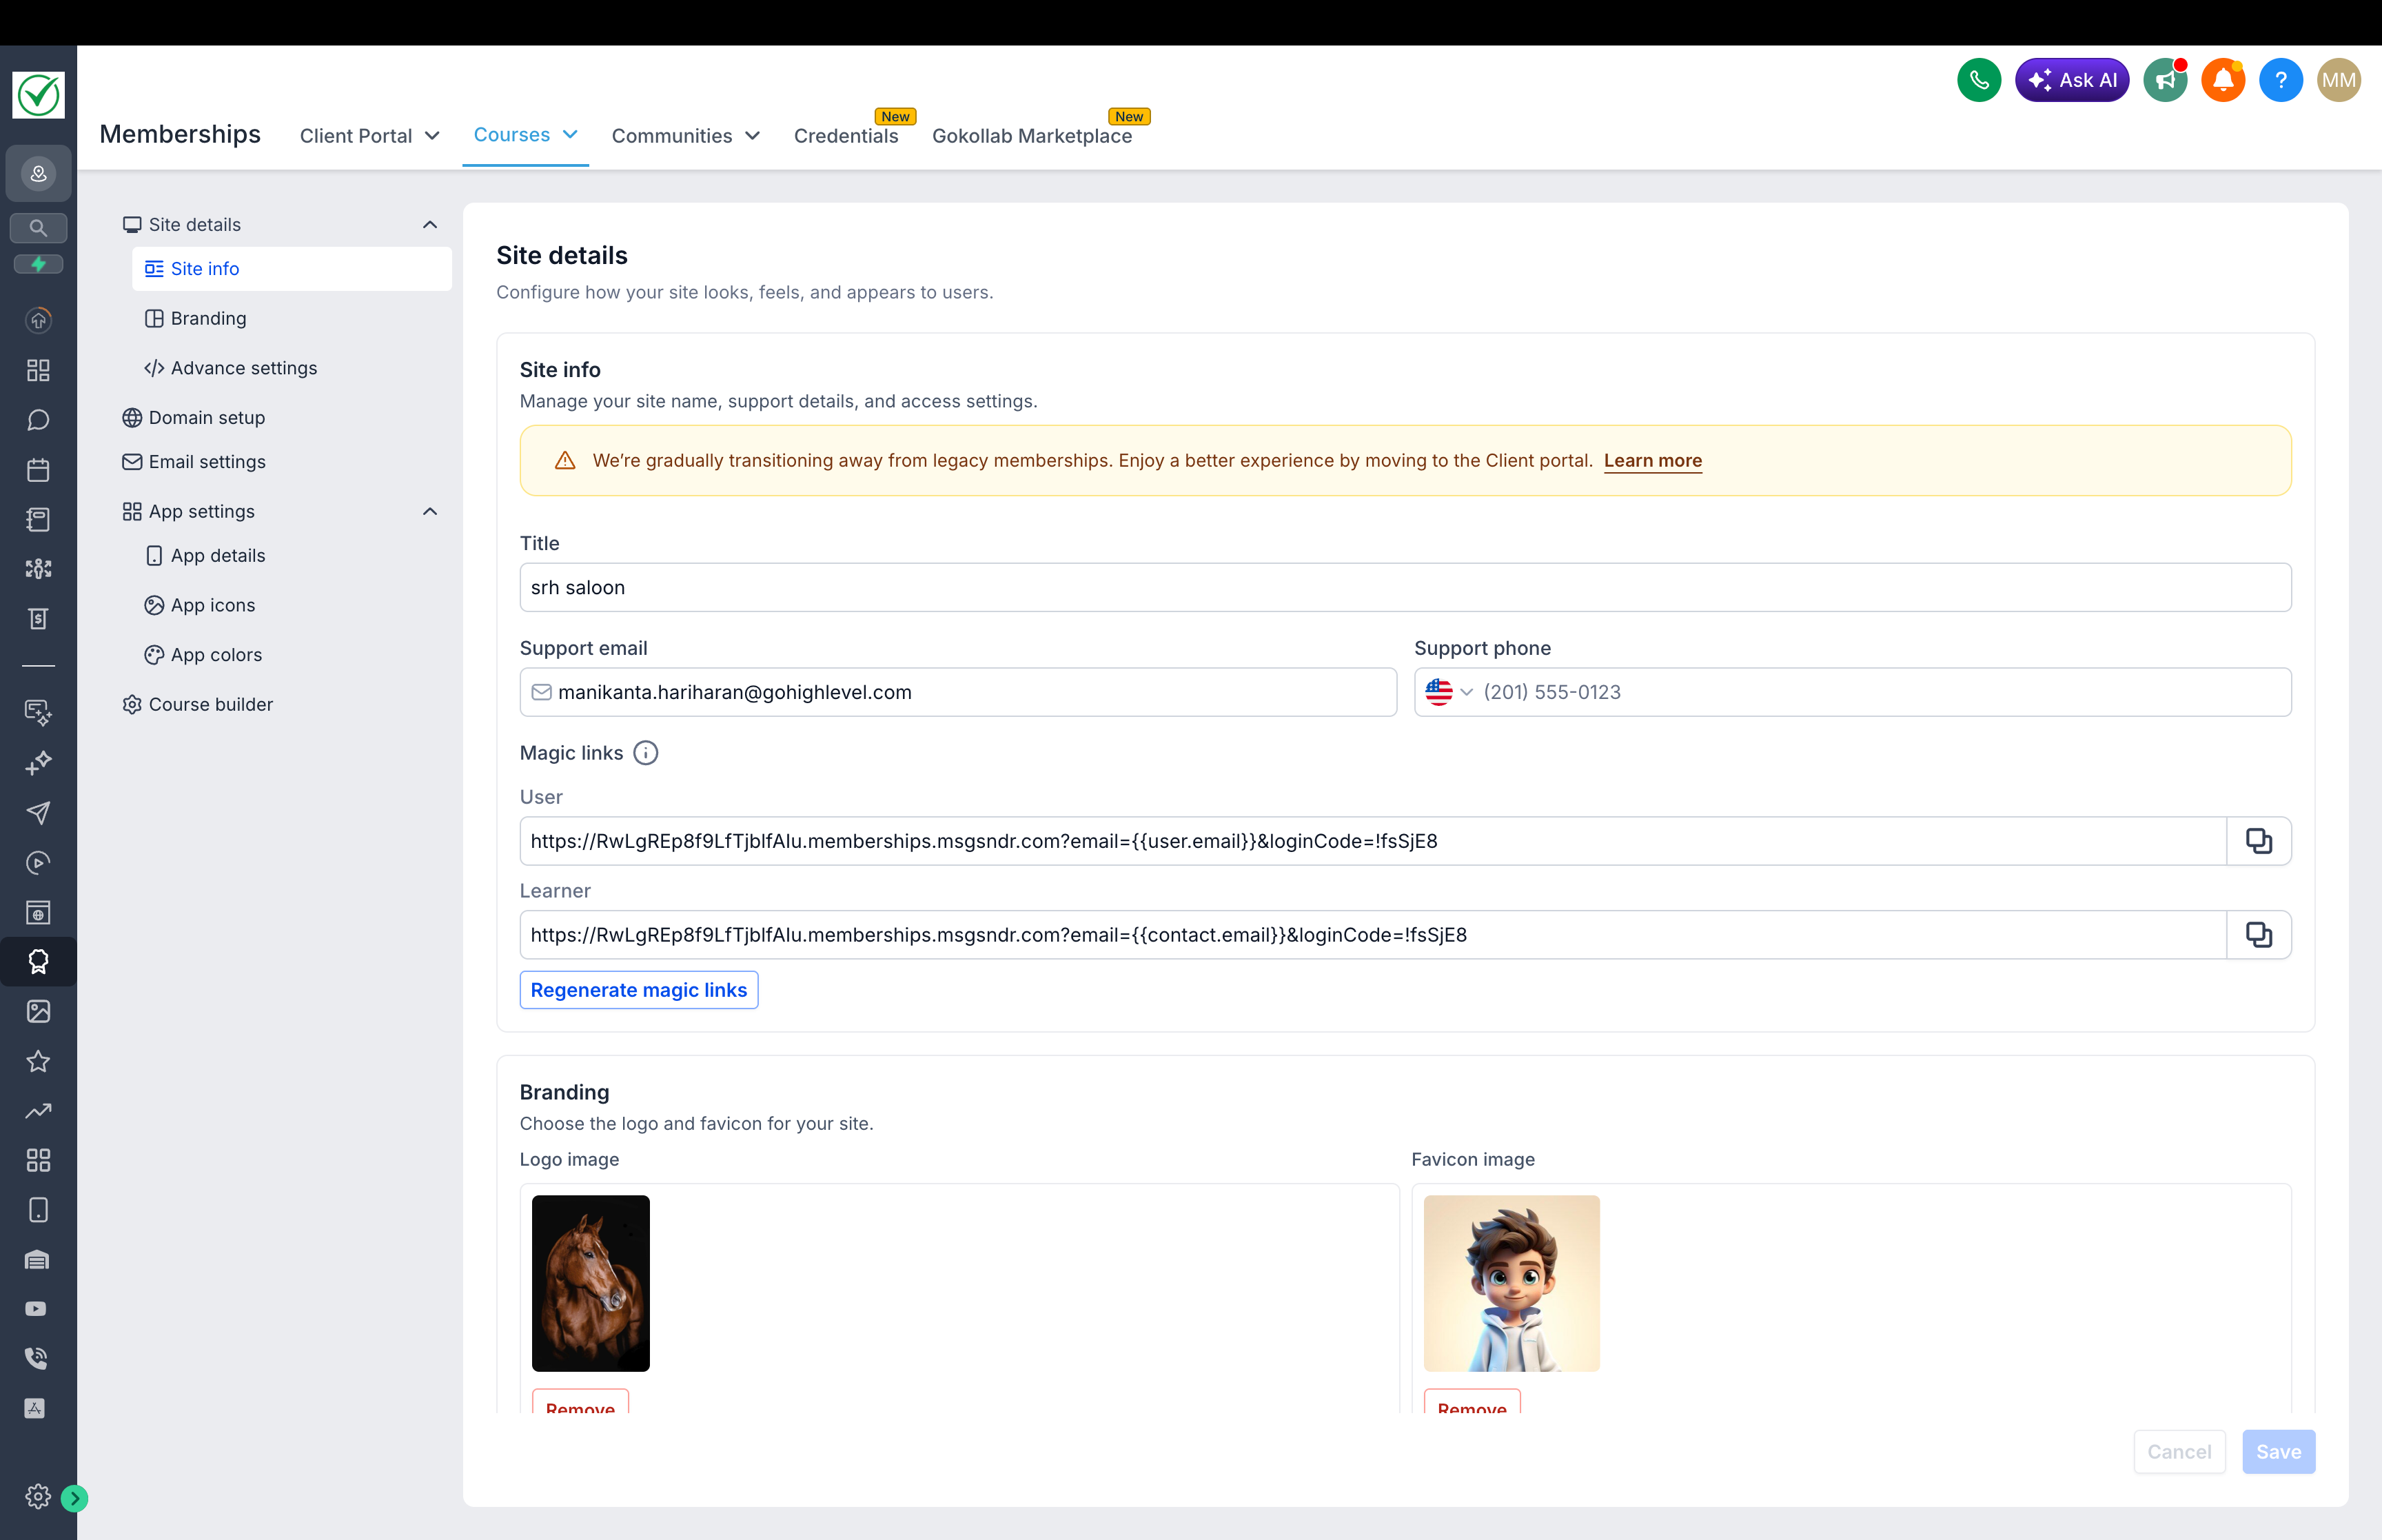Select Branding in the side menu
The image size is (2382, 1540).
tap(208, 318)
